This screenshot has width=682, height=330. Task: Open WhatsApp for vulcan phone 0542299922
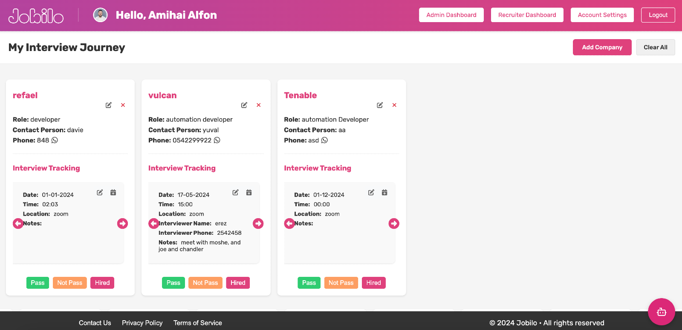coord(217,140)
